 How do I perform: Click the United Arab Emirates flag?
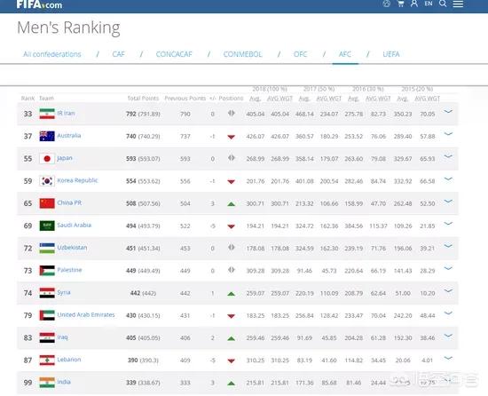(x=47, y=315)
